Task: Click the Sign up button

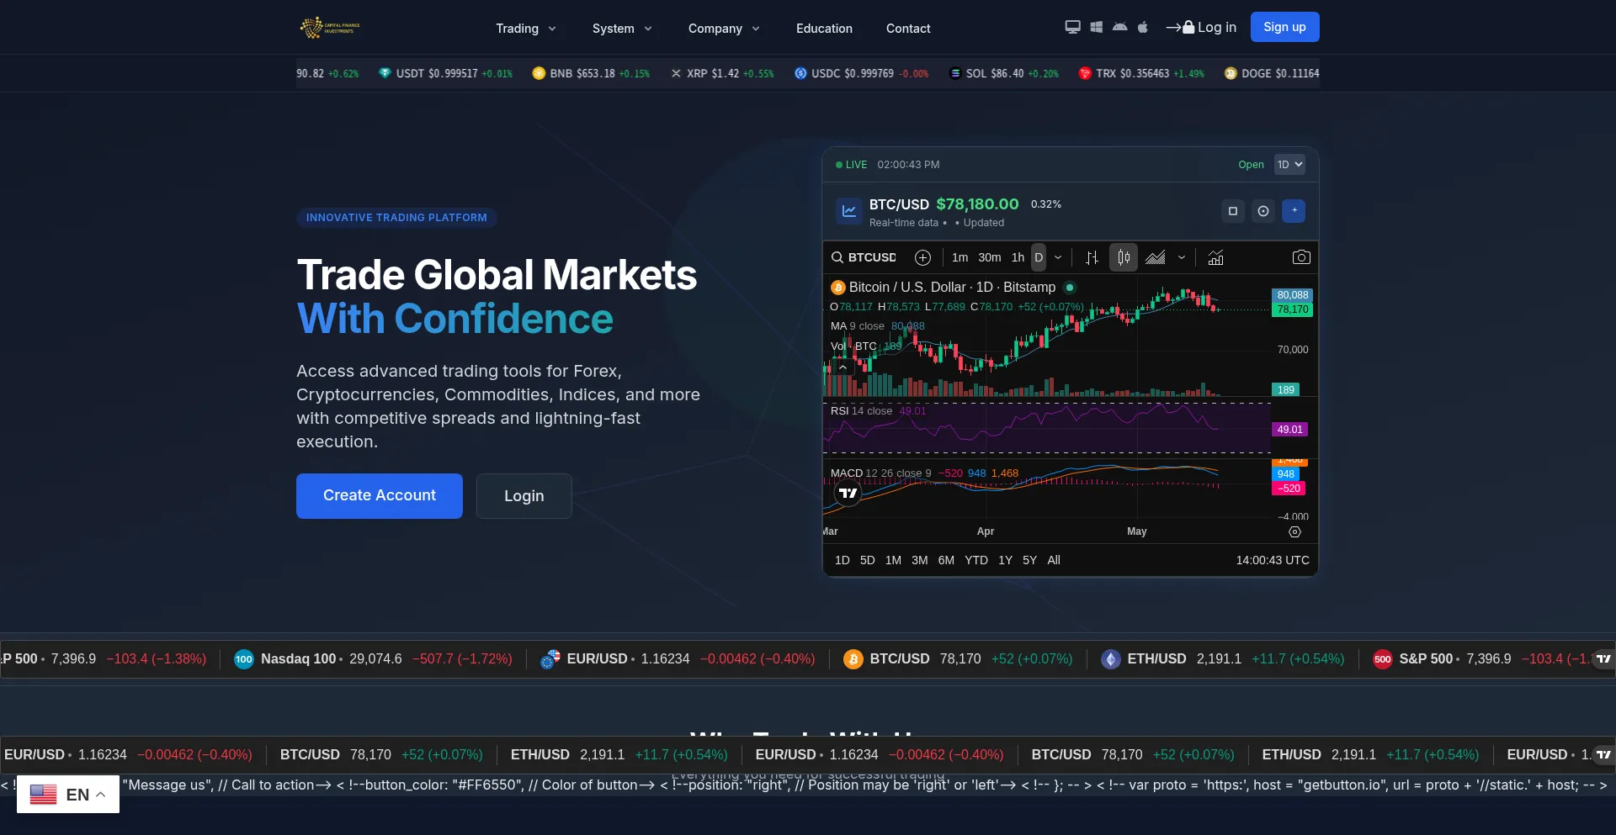Action: click(1284, 27)
